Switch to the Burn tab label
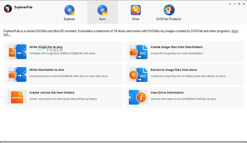This screenshot has width=247, height=143. (103, 19)
